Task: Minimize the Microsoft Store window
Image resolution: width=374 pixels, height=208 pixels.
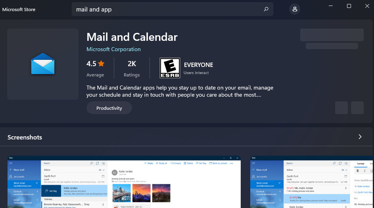Action: tap(331, 6)
